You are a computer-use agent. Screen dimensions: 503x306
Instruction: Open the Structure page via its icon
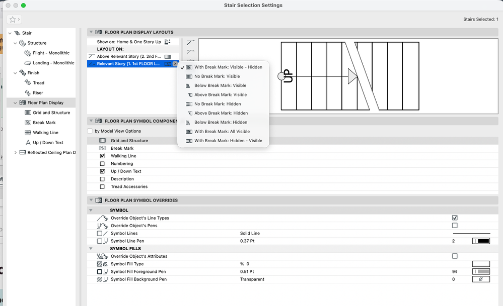[x=23, y=43]
